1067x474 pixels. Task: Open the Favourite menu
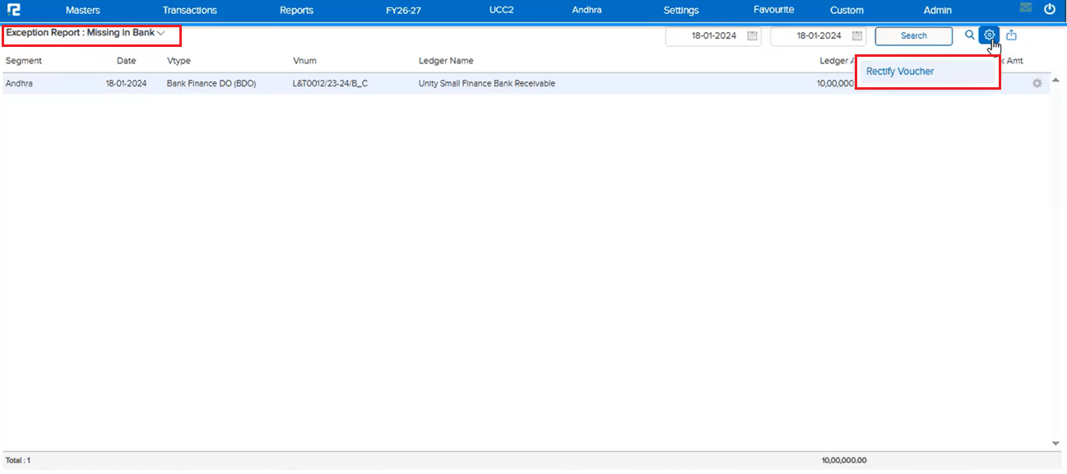pos(774,10)
